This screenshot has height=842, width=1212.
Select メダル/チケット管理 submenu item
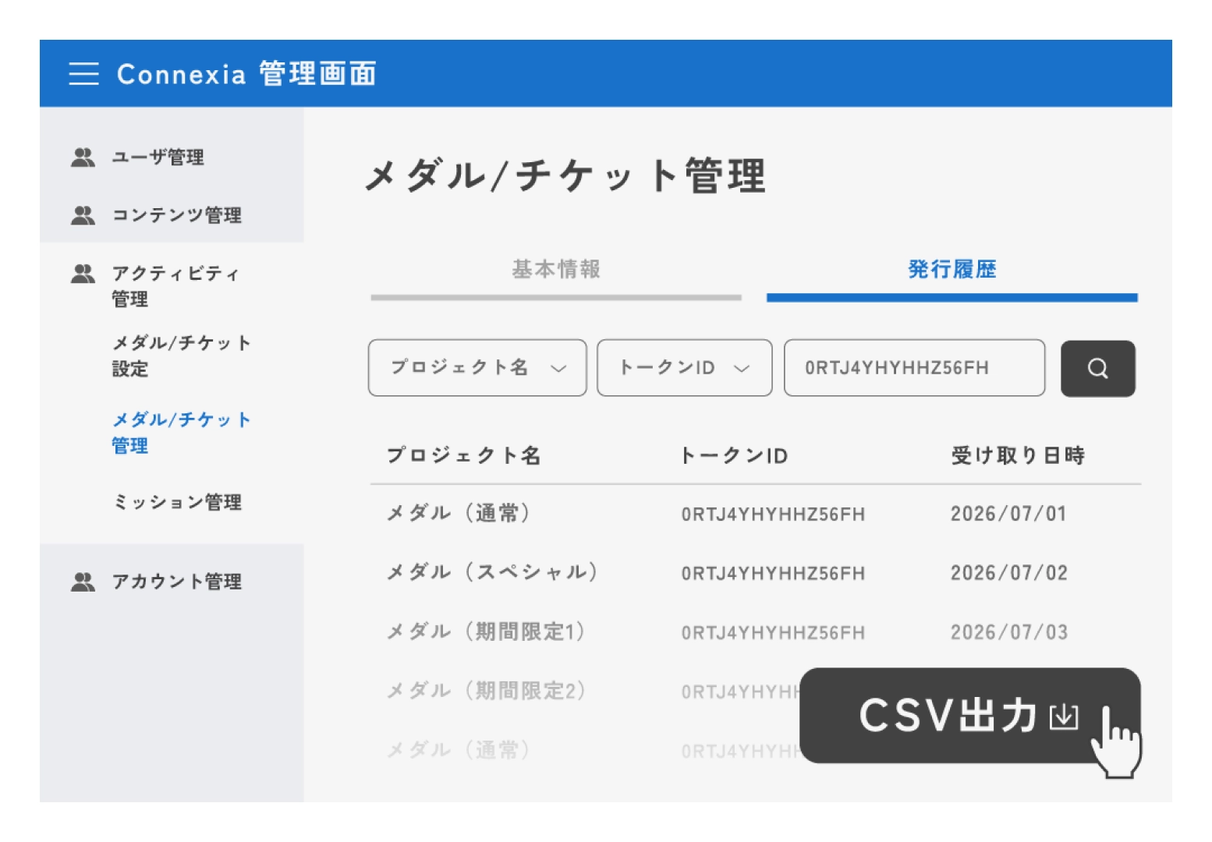pyautogui.click(x=181, y=433)
